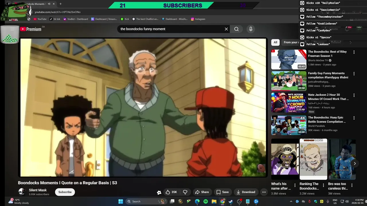The width and height of the screenshot is (367, 206).
Task: Like the video showing 35K
Action: (171, 192)
